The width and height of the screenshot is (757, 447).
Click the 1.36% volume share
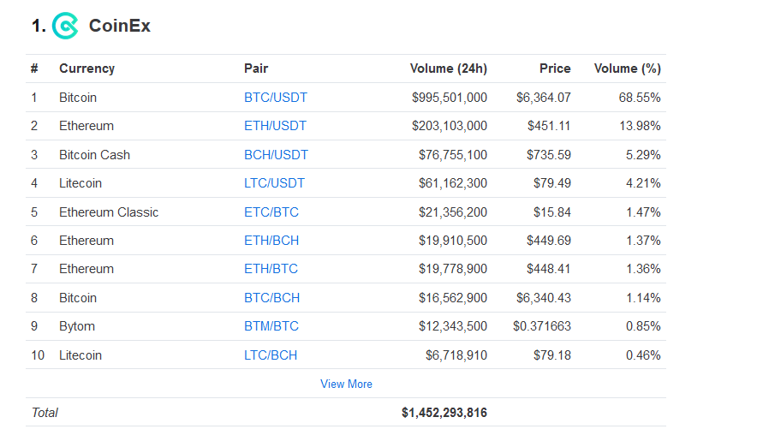[644, 269]
